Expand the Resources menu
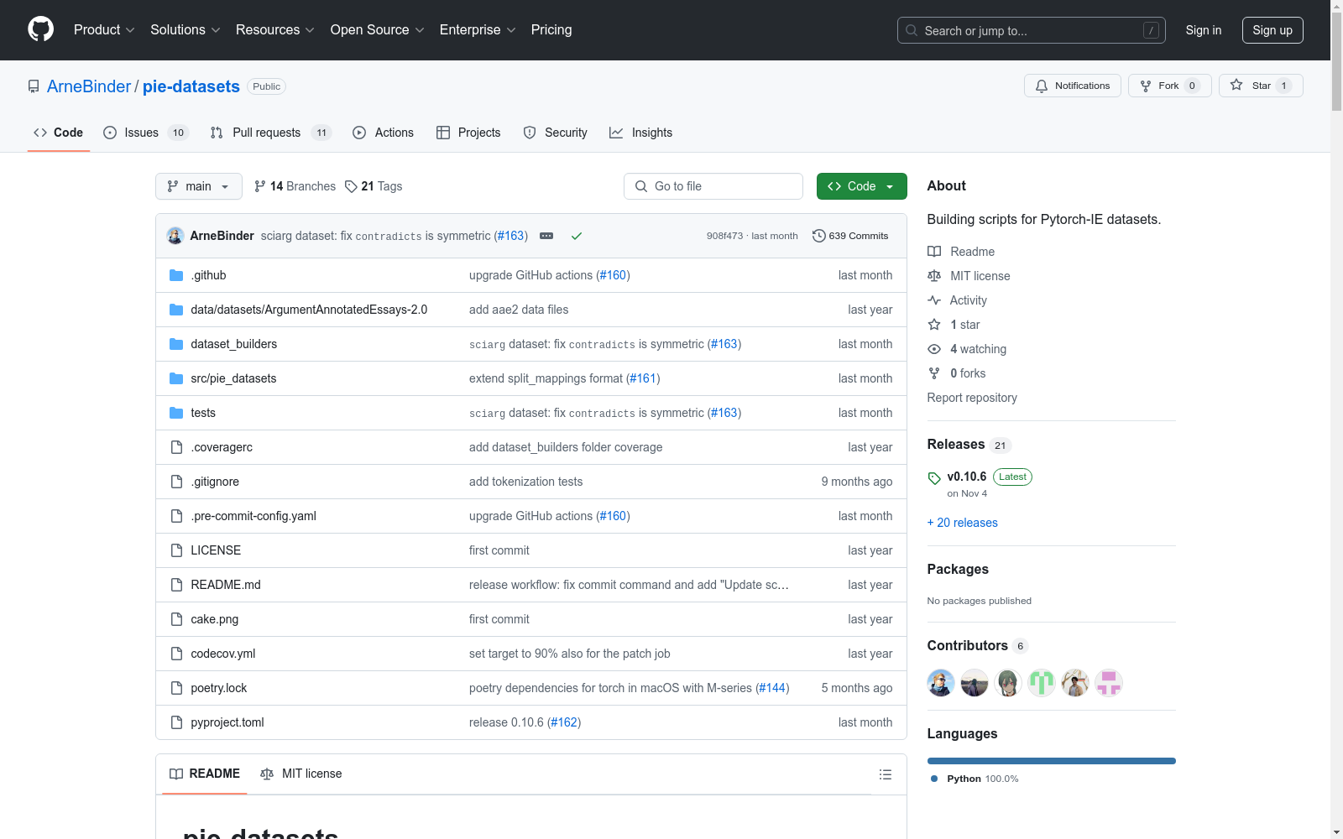The width and height of the screenshot is (1343, 839). pos(275,29)
